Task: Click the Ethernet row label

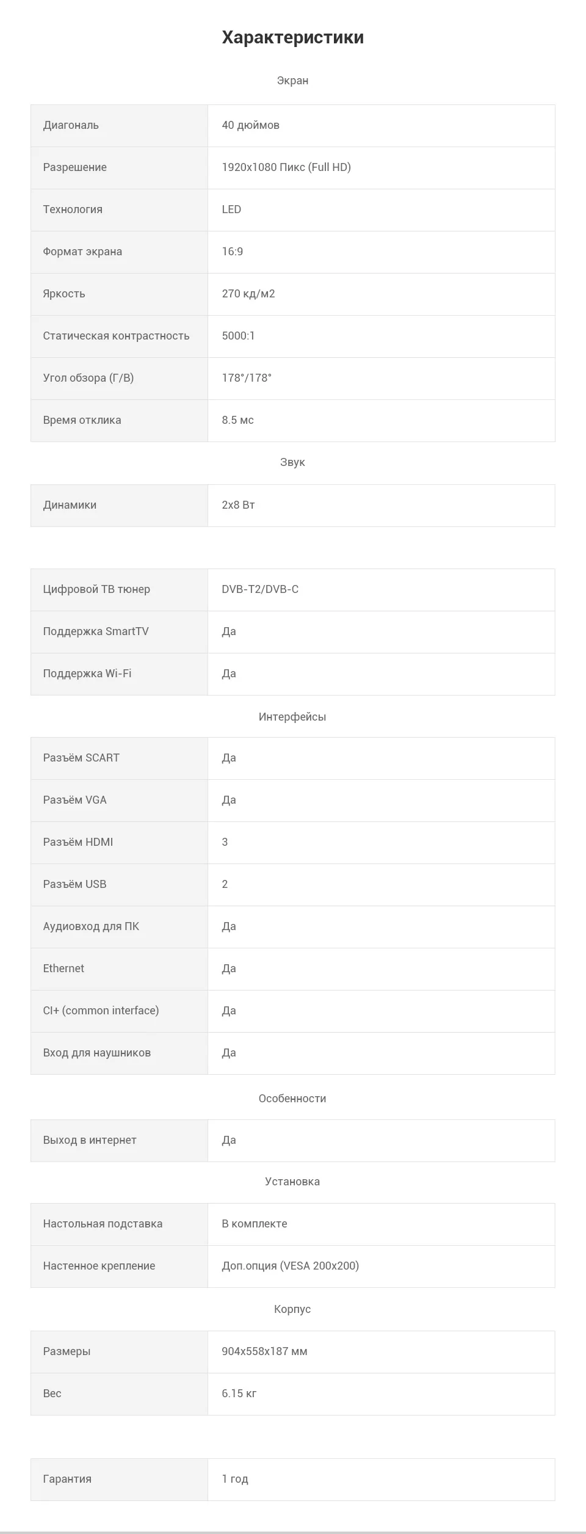Action: click(x=63, y=969)
